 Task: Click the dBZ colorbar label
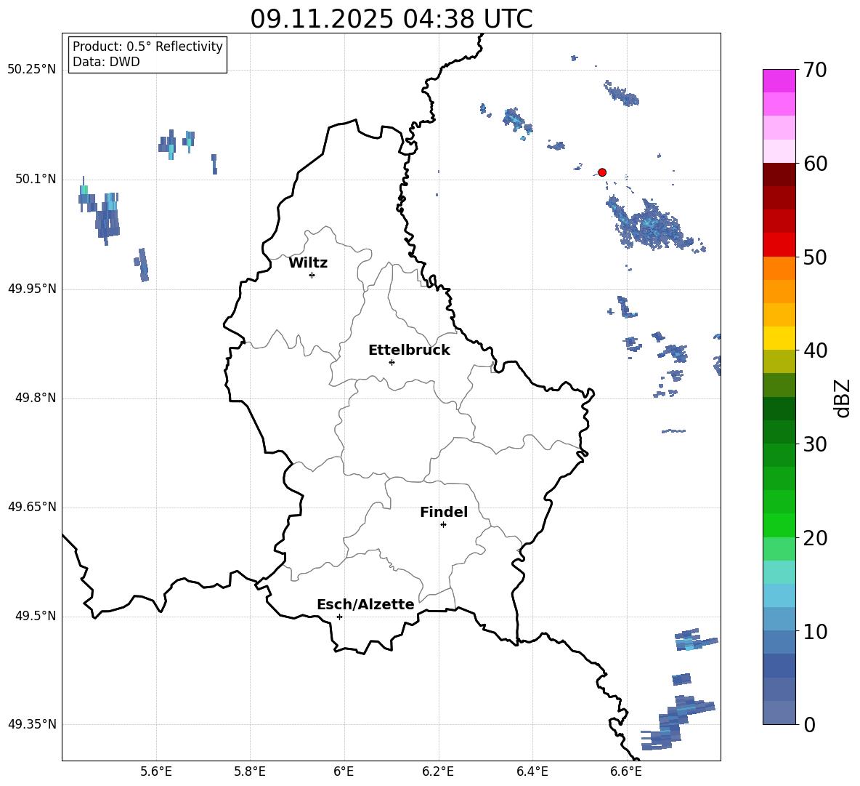coord(841,398)
